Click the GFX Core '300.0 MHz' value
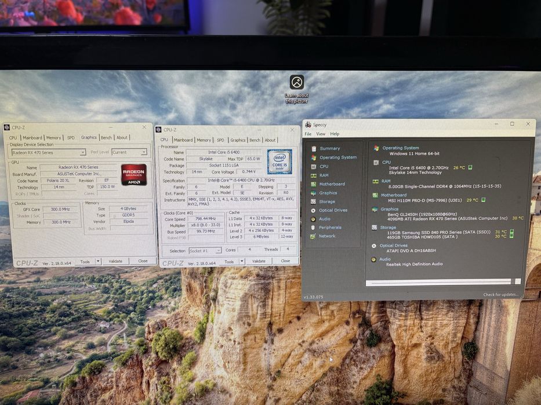541x405 pixels. (60, 209)
